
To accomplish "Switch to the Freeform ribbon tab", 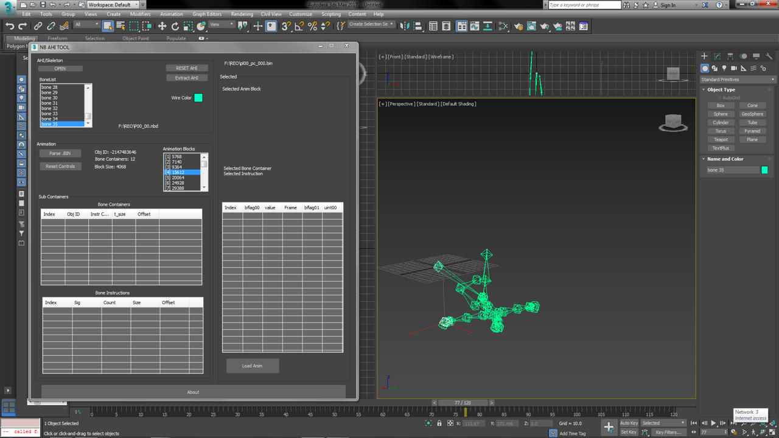I will (58, 38).
